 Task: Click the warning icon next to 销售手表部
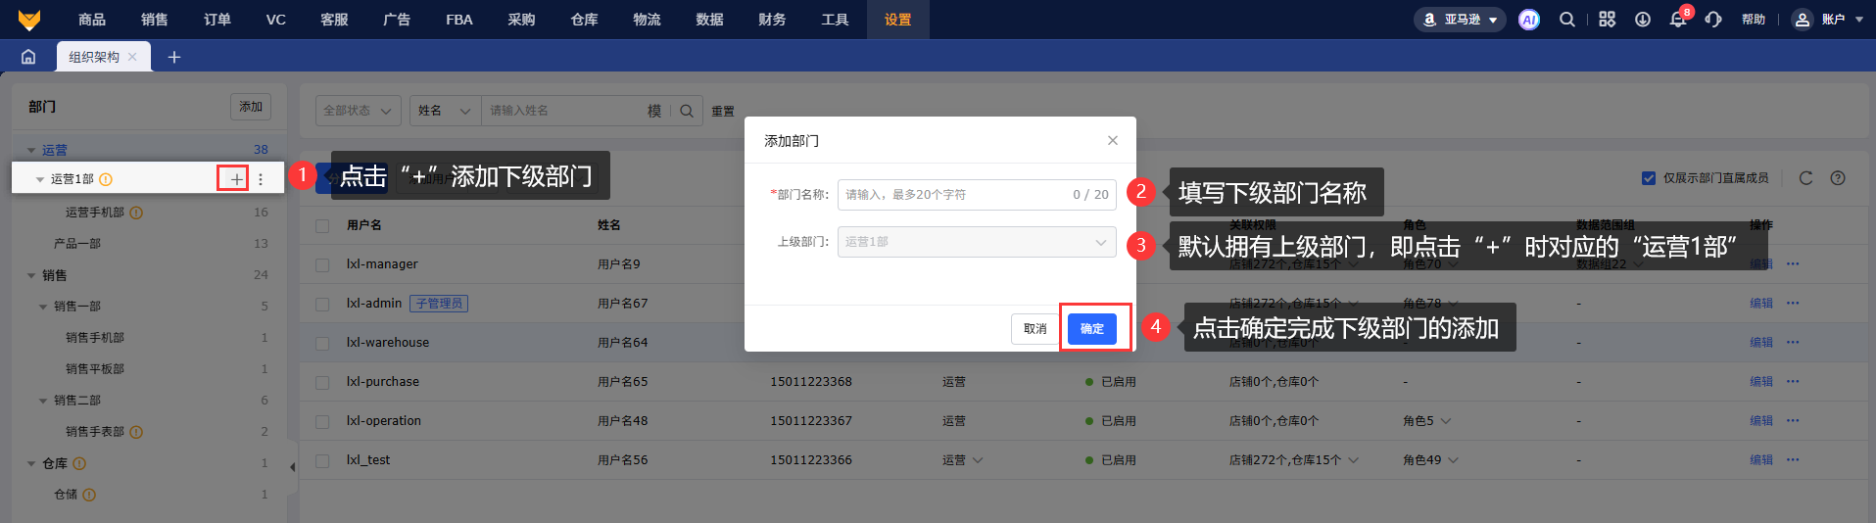[x=136, y=432]
